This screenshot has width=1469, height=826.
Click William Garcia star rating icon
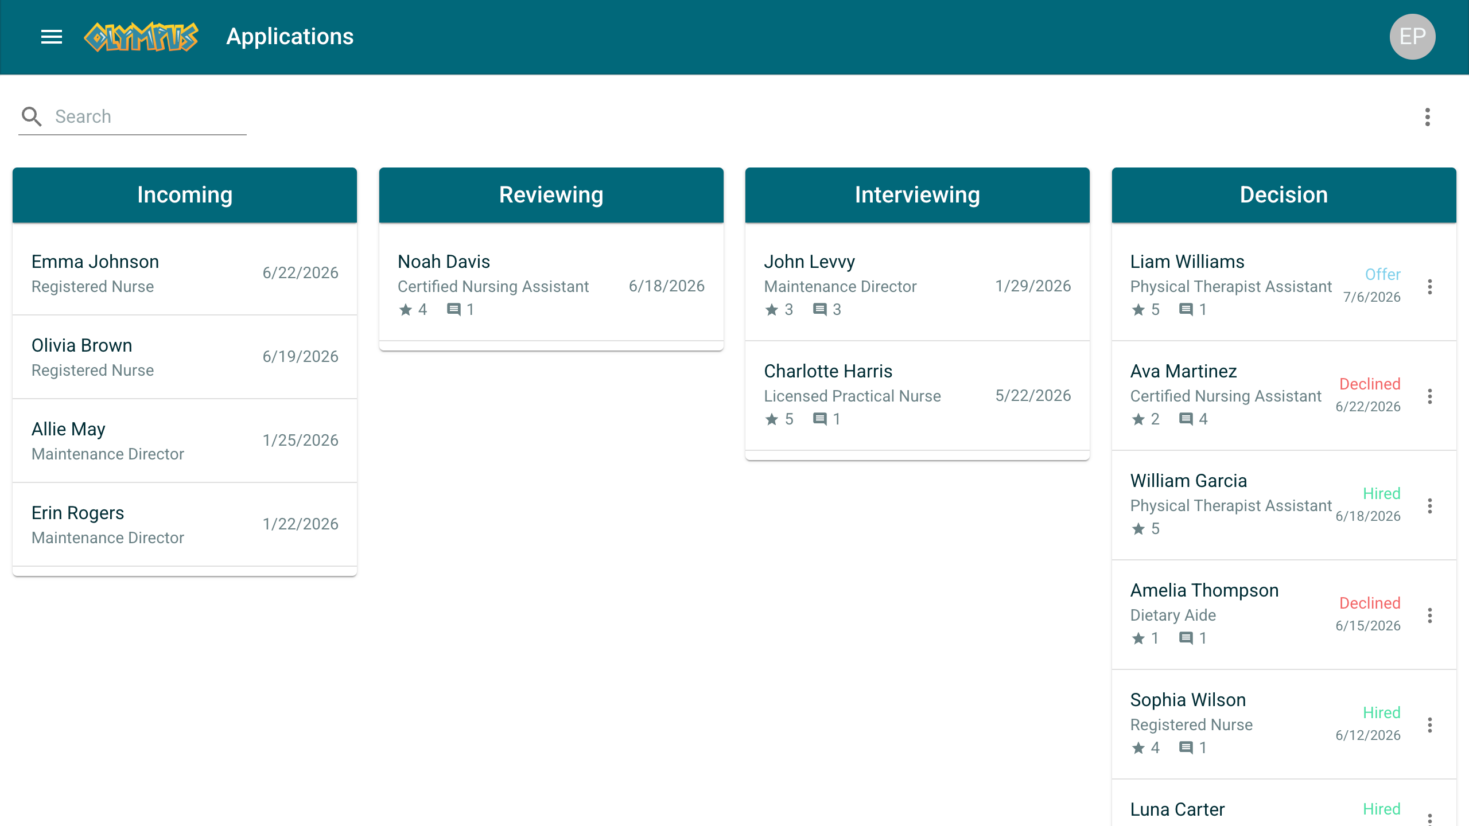coord(1138,529)
